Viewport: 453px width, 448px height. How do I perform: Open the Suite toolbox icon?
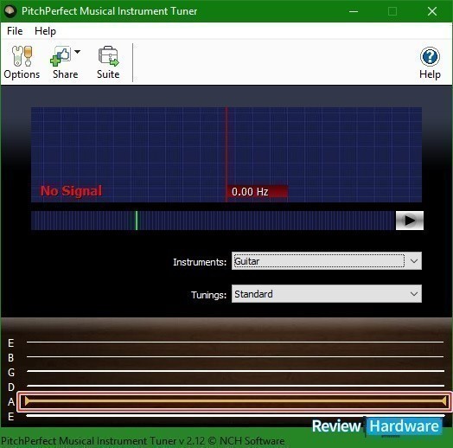coord(108,56)
